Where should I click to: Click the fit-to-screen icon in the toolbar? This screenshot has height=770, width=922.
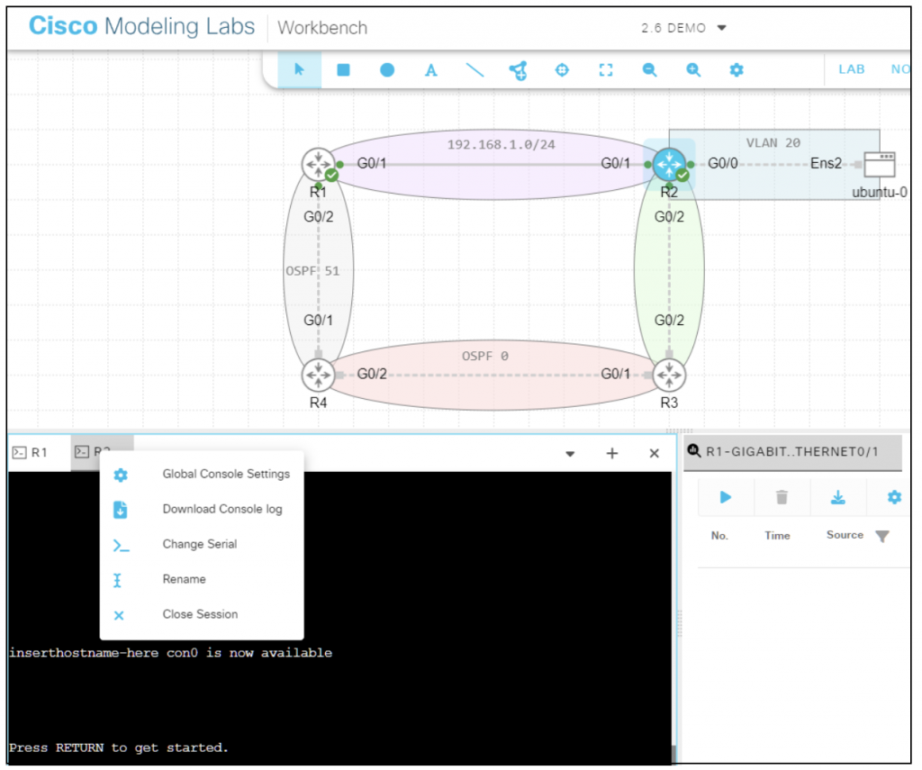pyautogui.click(x=605, y=70)
